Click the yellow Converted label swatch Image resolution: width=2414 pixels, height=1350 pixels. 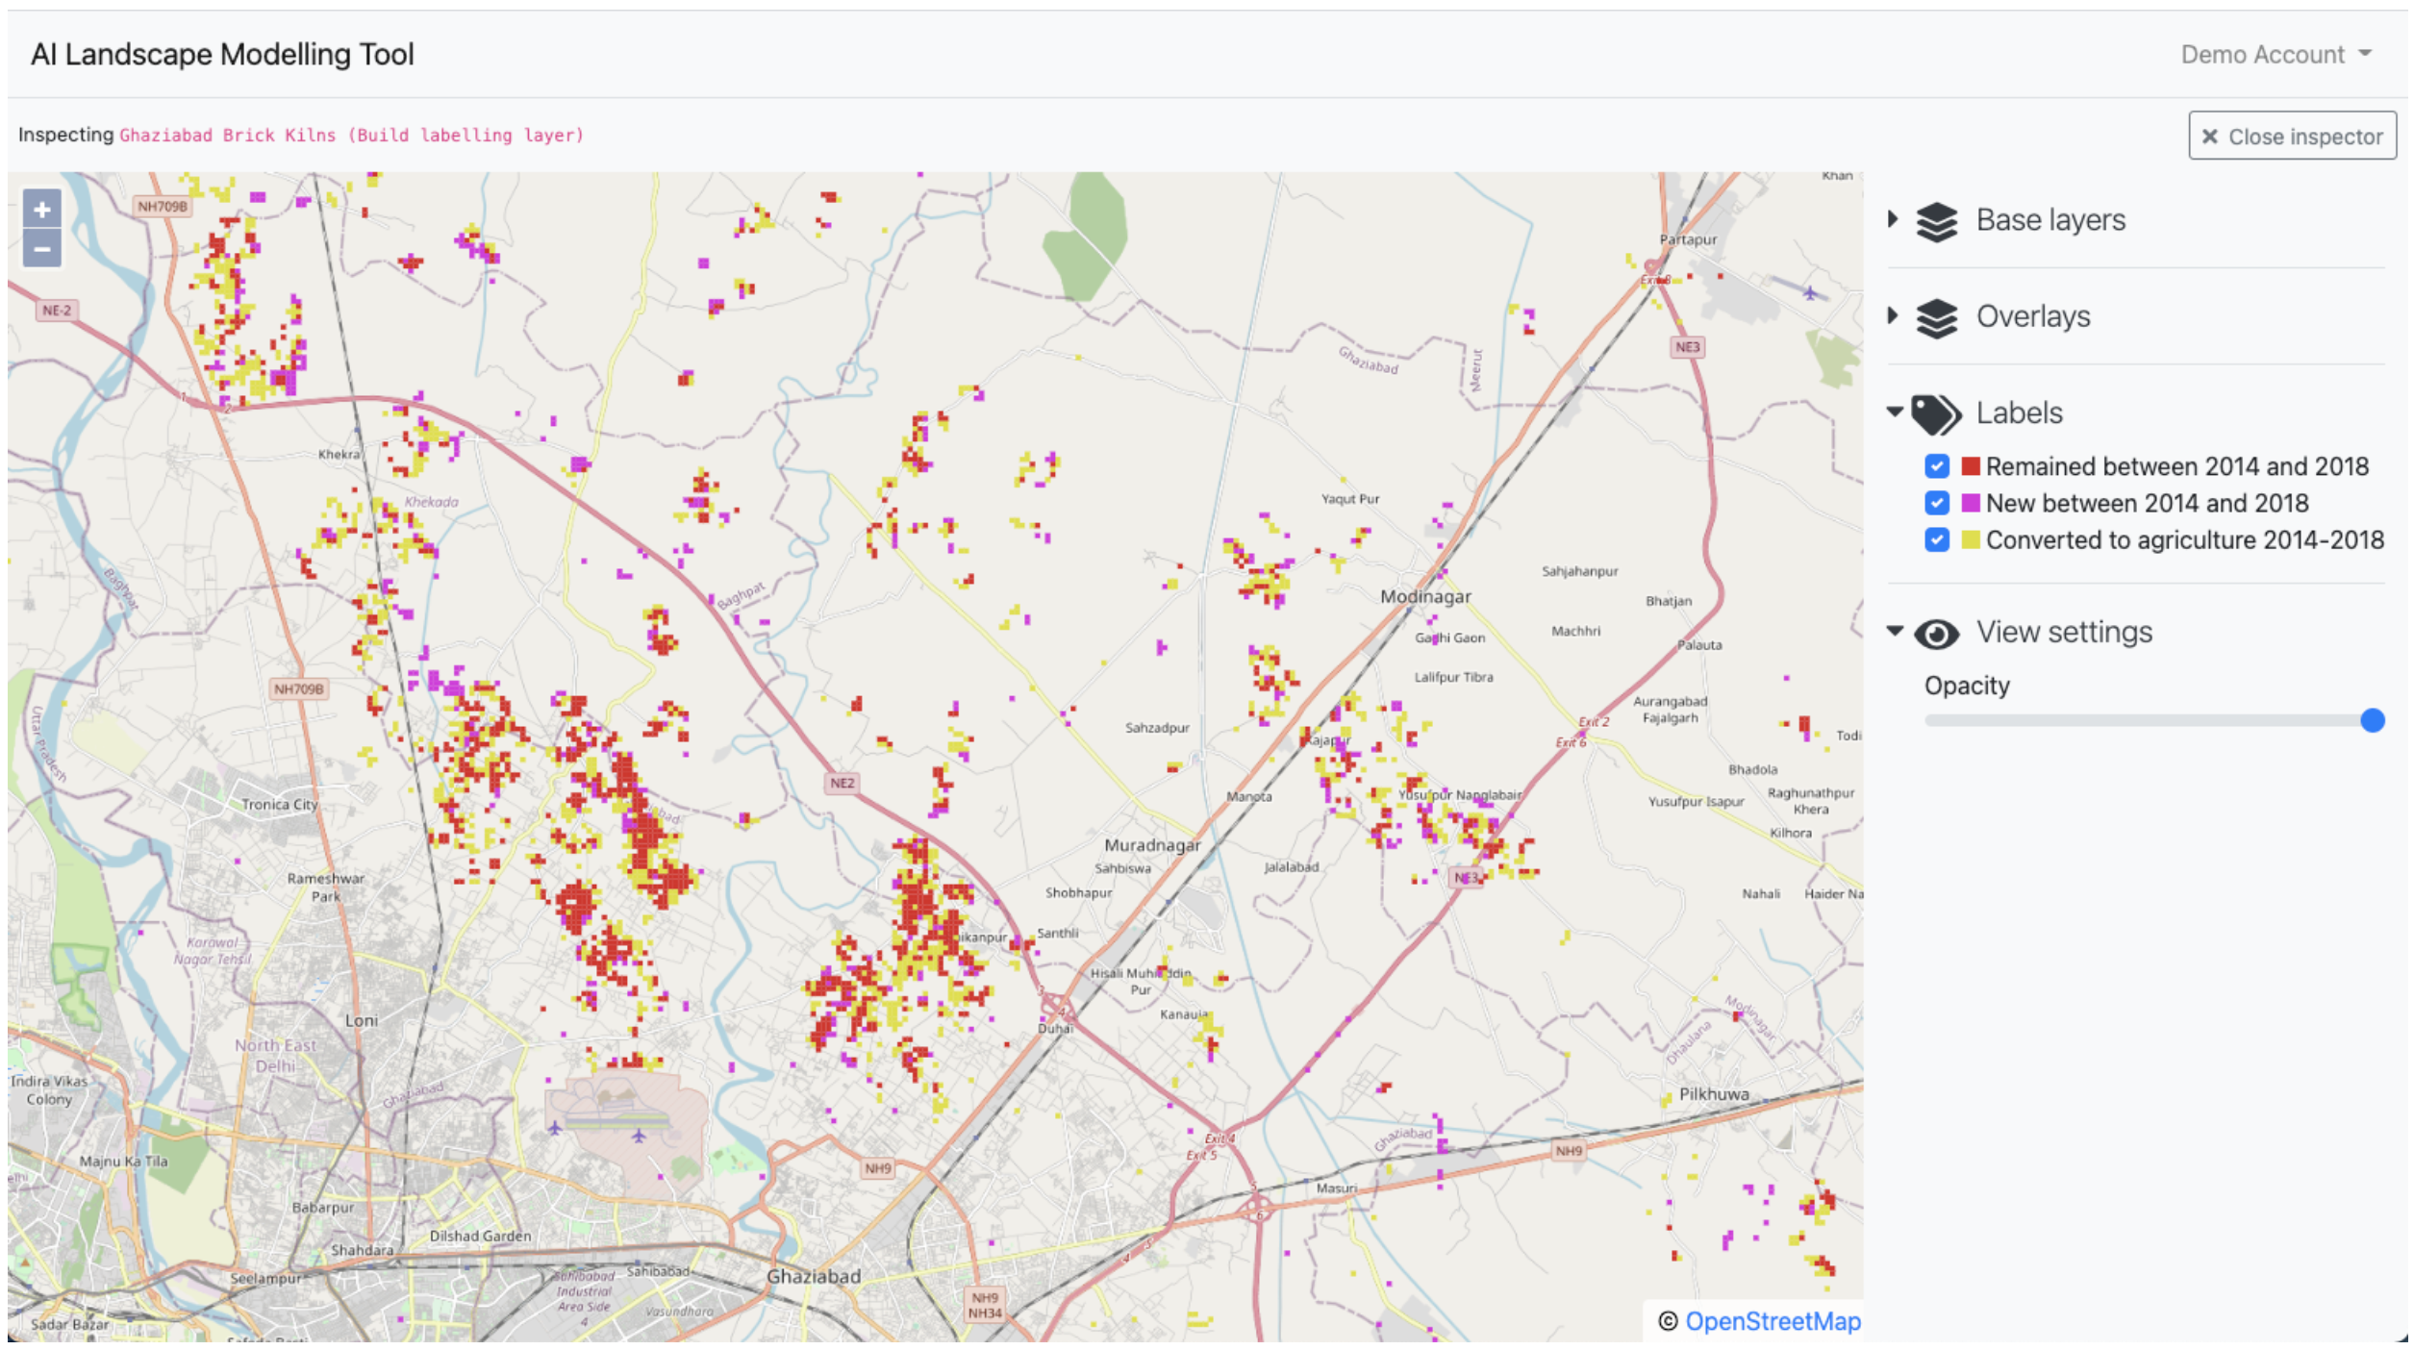pyautogui.click(x=1970, y=539)
